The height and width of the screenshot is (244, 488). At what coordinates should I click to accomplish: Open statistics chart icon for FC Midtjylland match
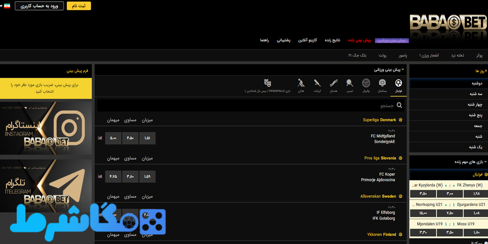click(x=100, y=138)
